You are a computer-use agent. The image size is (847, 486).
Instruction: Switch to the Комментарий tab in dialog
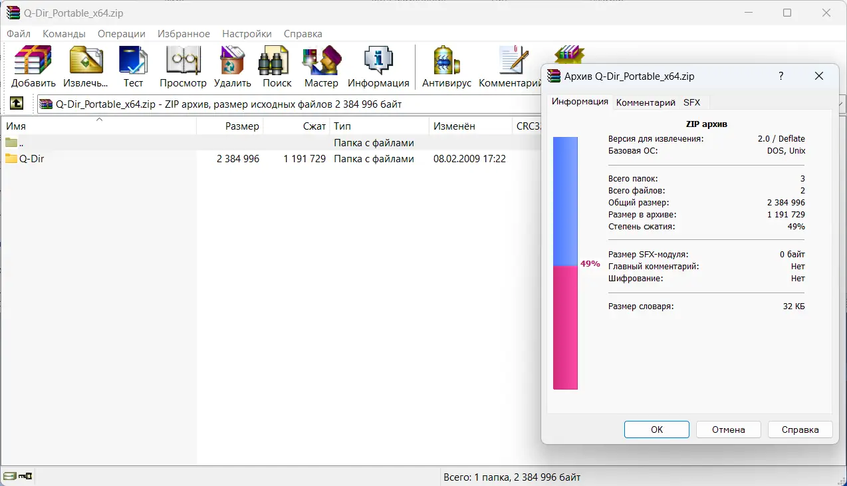coord(646,102)
